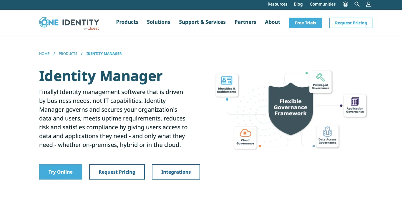402x201 pixels.
Task: Open the About menu
Action: click(273, 22)
